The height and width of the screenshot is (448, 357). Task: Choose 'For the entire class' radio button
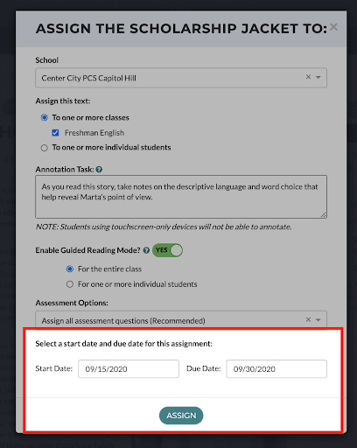[x=70, y=269]
